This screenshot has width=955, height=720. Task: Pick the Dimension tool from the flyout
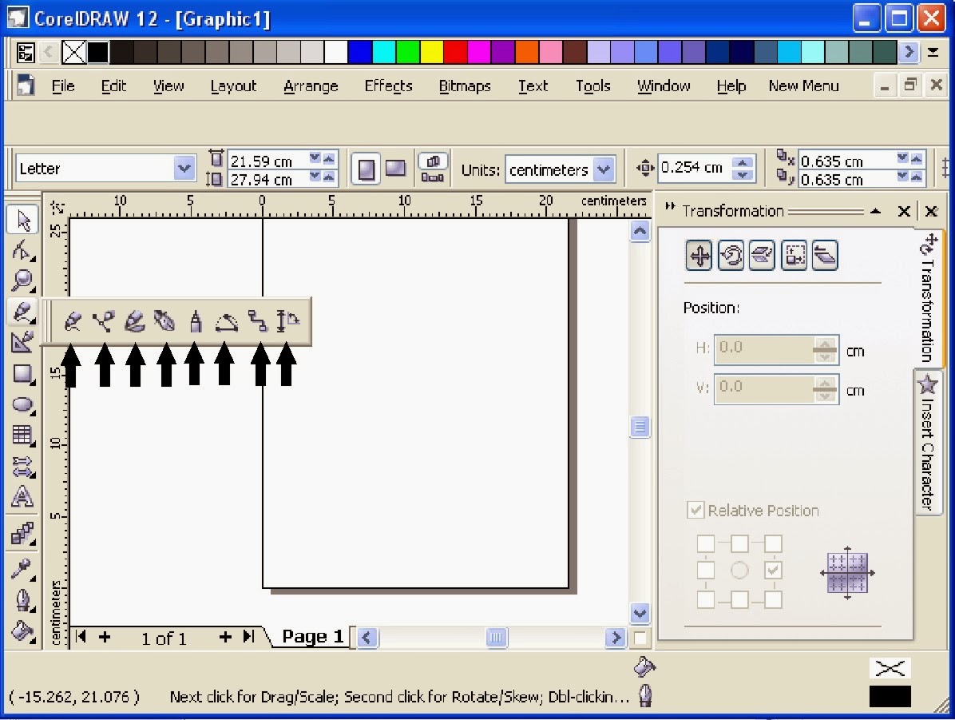pos(287,321)
